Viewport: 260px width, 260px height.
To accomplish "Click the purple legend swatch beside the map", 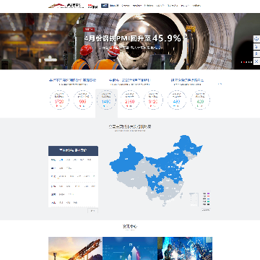I will point(208,194).
